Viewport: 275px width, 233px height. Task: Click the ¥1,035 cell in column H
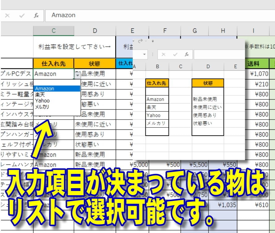(223, 205)
